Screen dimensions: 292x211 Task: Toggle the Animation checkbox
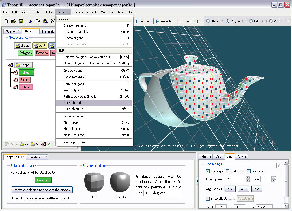click(x=158, y=21)
